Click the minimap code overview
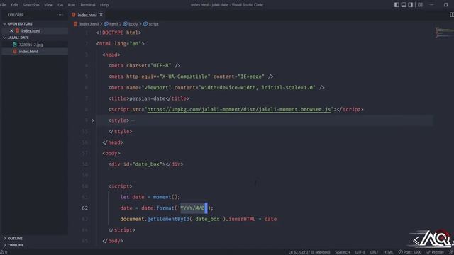The width and height of the screenshot is (454, 255). coord(444,32)
